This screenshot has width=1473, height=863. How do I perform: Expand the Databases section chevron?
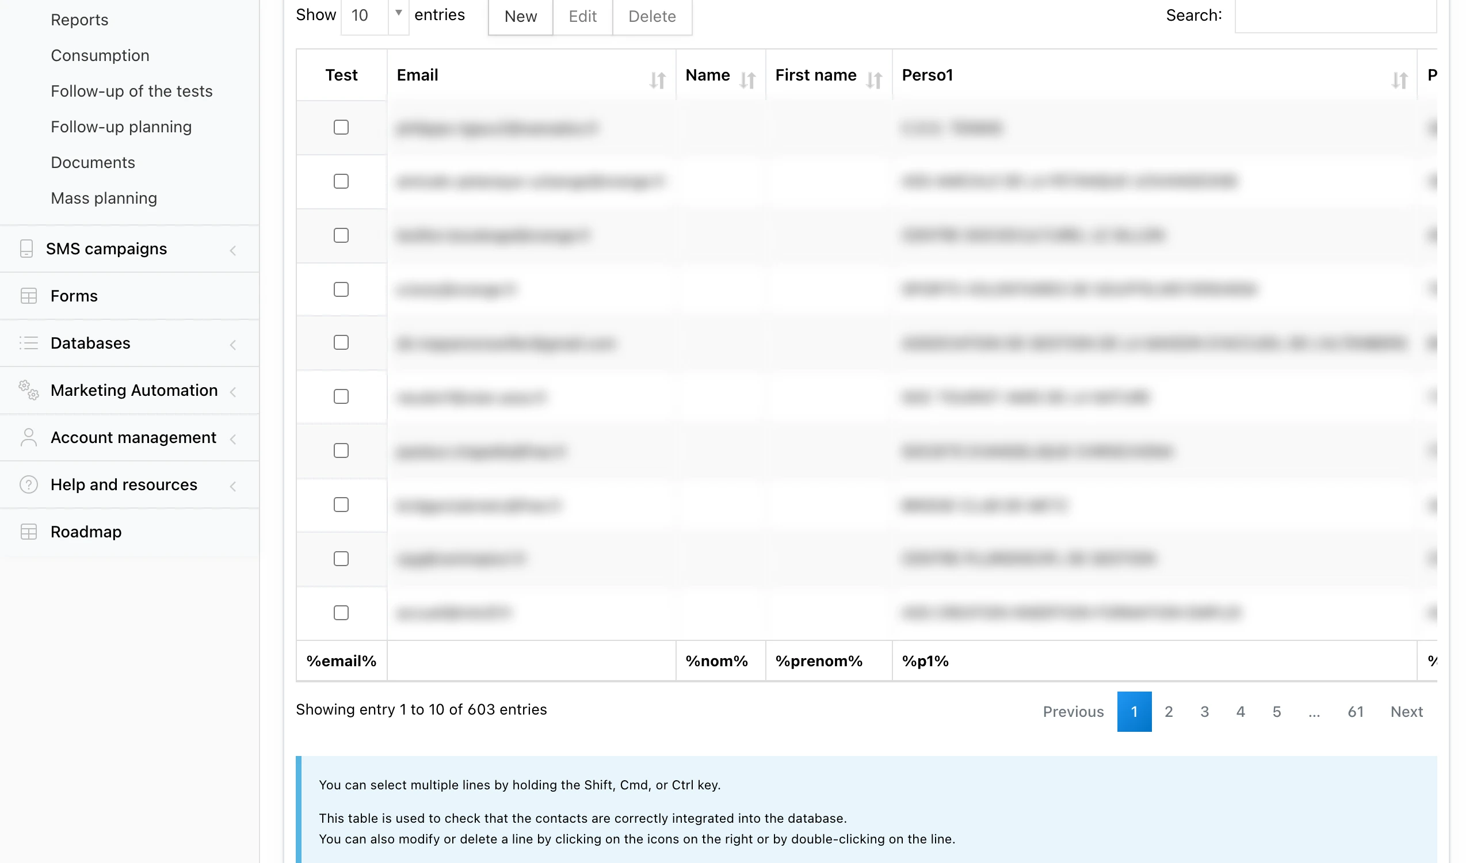click(x=233, y=345)
